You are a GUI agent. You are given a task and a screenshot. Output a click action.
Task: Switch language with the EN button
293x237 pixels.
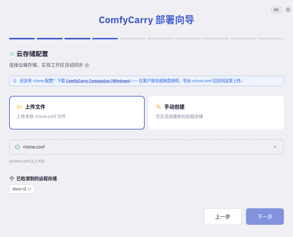point(276,10)
